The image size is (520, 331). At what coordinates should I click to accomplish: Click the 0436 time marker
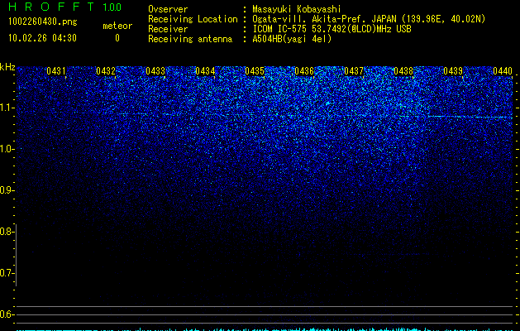[x=304, y=71]
